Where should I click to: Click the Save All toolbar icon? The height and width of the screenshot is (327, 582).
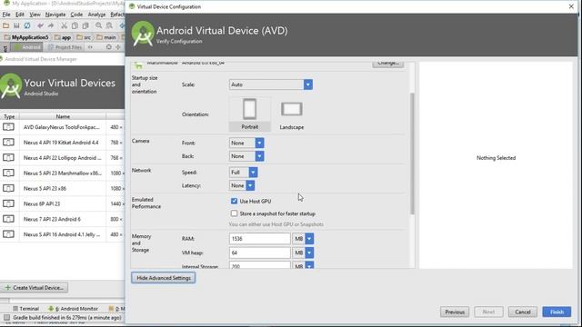16,25
